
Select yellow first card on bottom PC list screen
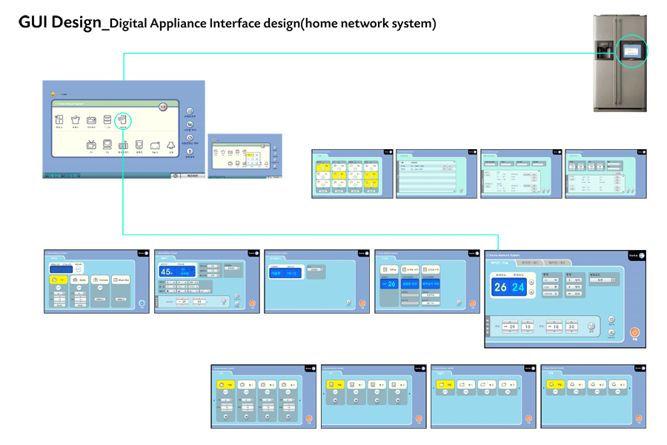tap(335, 384)
